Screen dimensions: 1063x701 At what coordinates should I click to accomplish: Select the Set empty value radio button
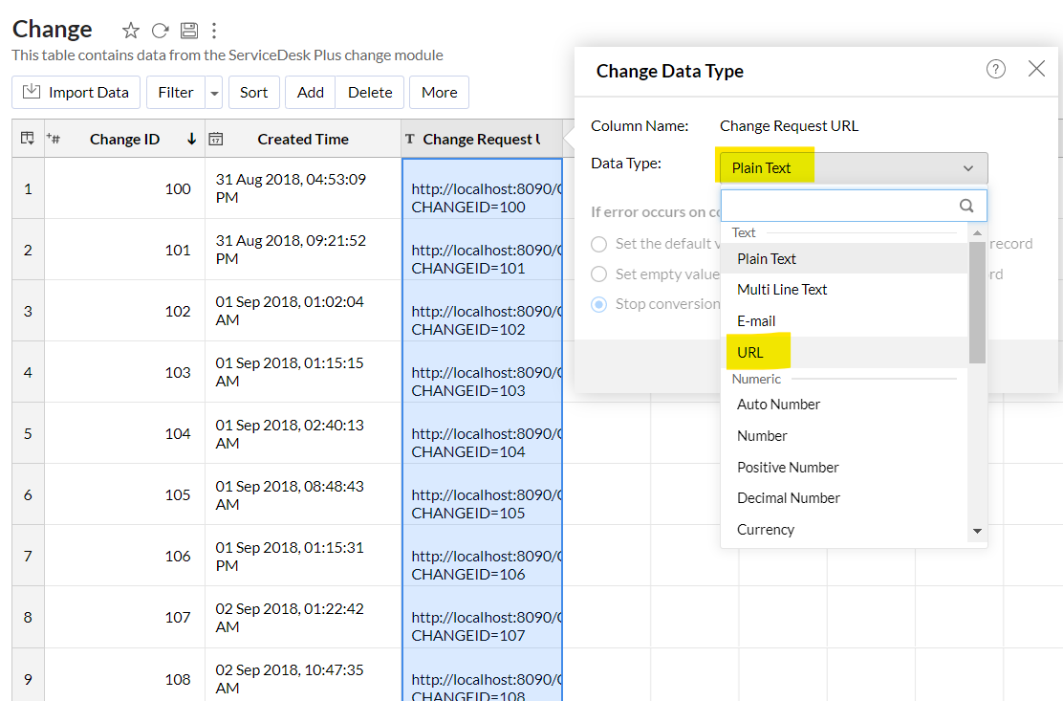click(599, 274)
